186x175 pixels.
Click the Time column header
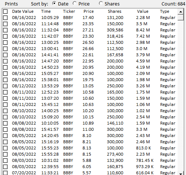pyautogui.click(x=46, y=11)
